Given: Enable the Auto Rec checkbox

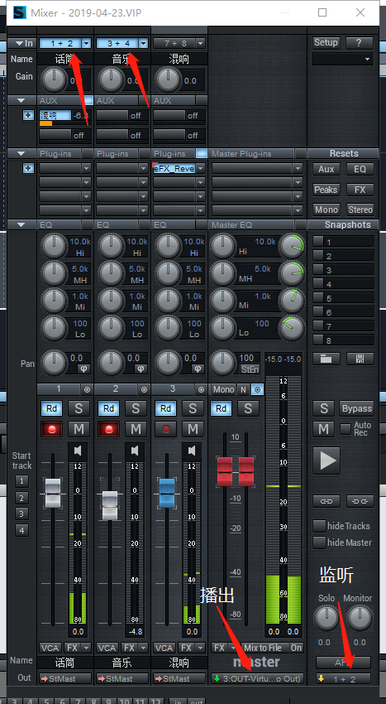Looking at the screenshot, I should [x=345, y=429].
